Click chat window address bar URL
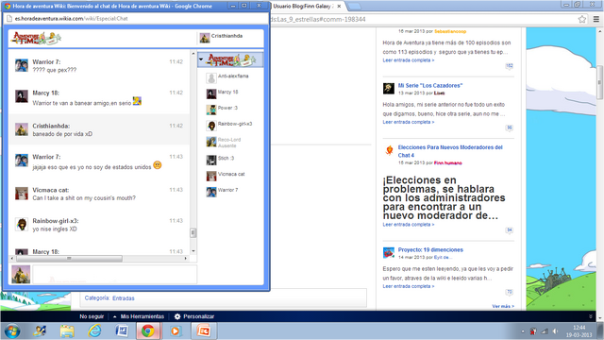 72,19
